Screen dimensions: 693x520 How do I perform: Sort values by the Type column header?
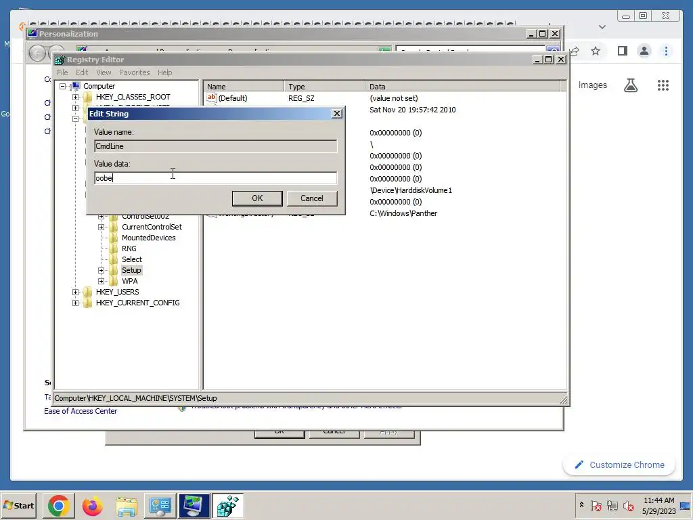coord(325,87)
